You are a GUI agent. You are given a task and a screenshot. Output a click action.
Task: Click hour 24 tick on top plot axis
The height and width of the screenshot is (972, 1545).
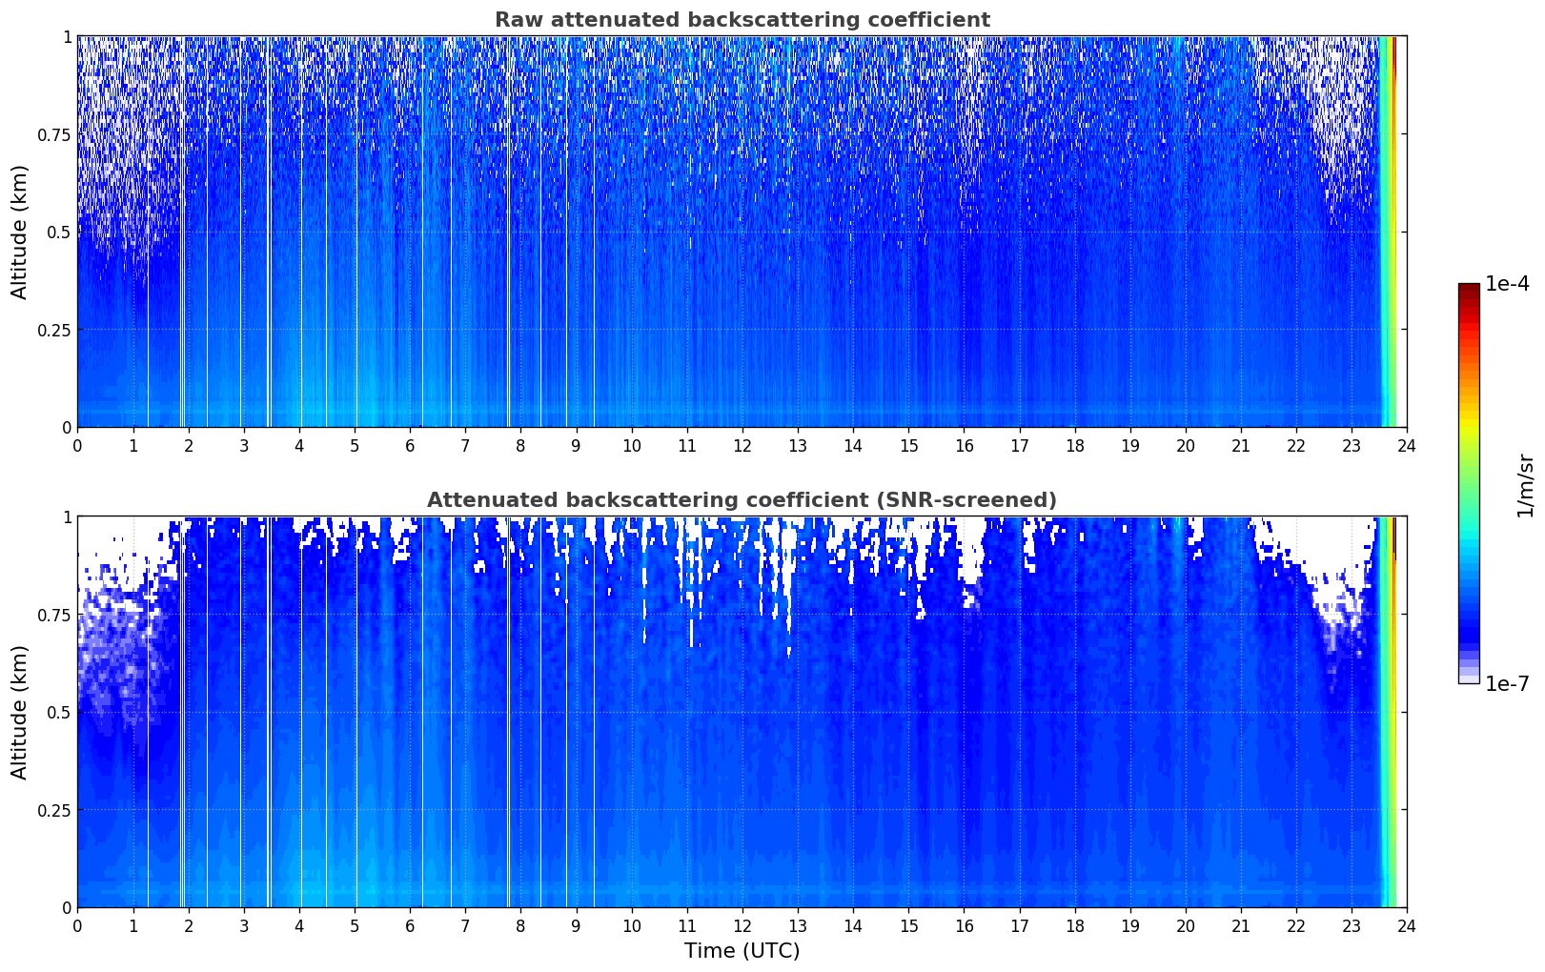point(1406,445)
